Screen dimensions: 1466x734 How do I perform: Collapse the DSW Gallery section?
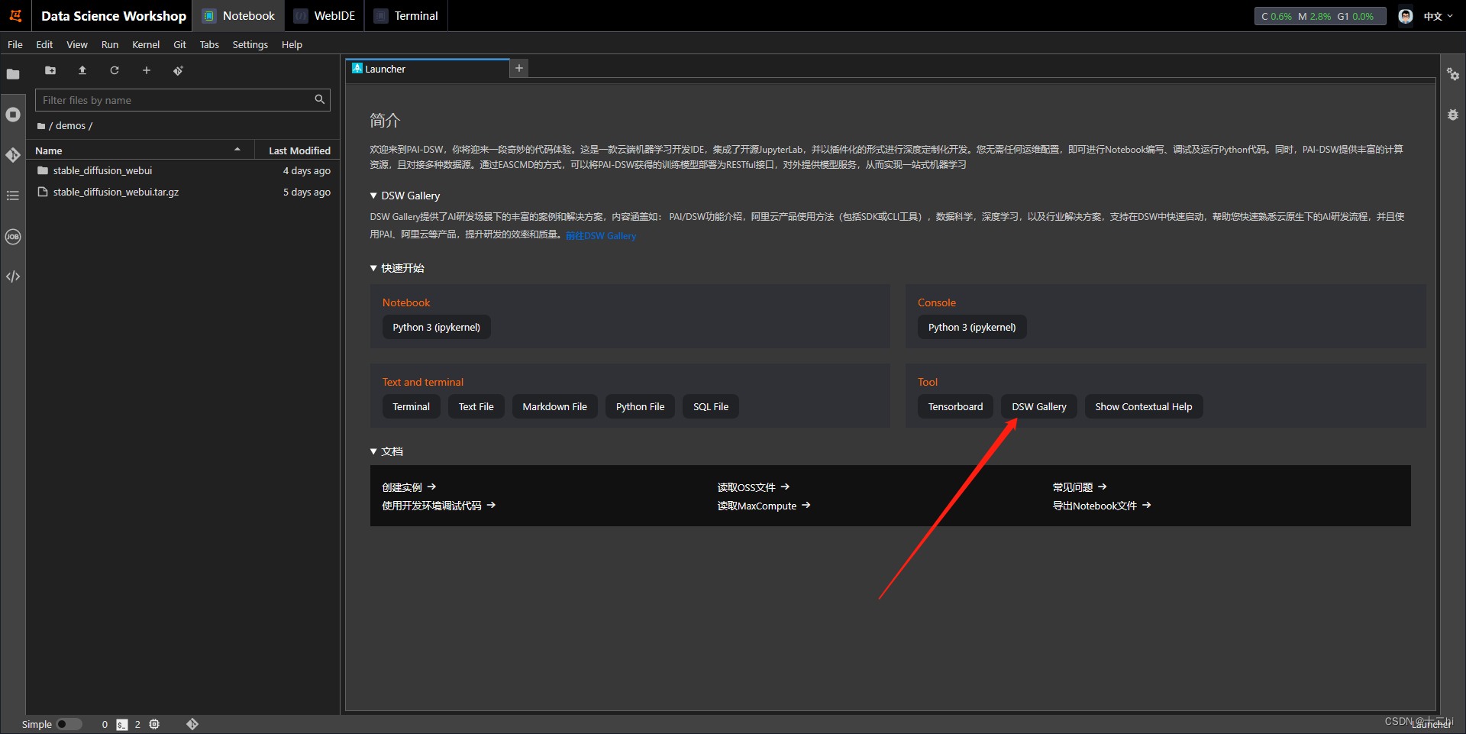point(373,196)
